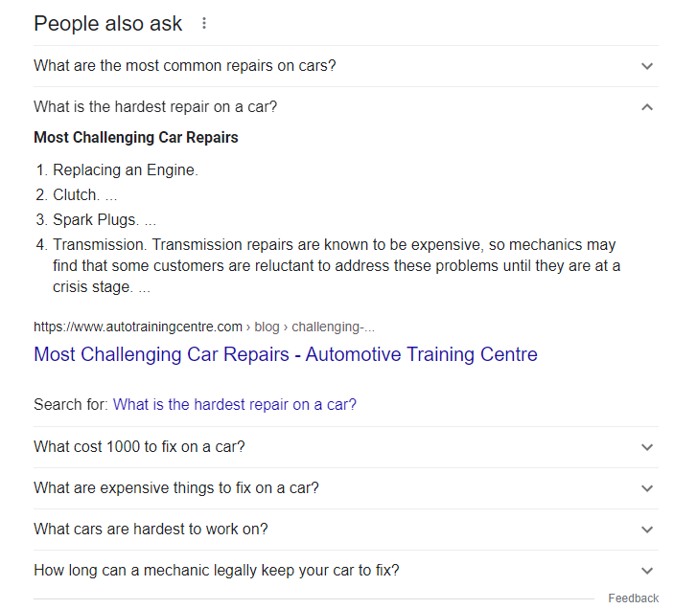Click the Feedback link

(633, 598)
